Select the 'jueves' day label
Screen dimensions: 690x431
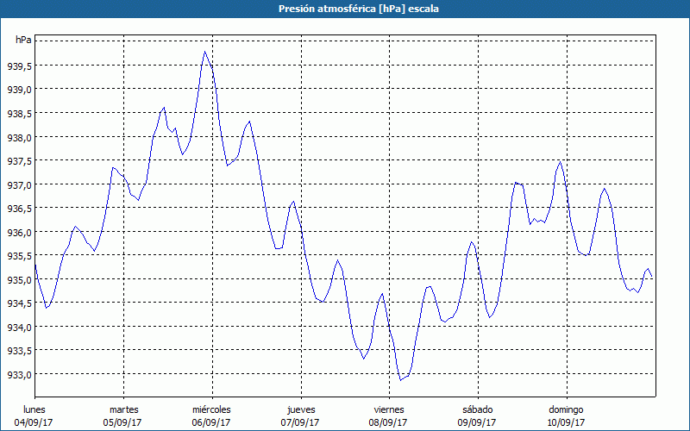300,409
